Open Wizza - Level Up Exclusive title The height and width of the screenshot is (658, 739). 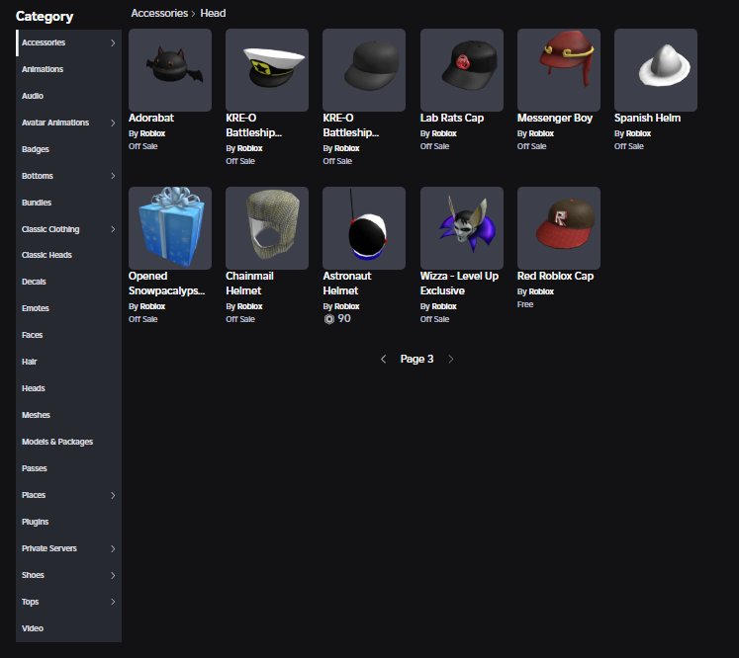[x=459, y=284]
